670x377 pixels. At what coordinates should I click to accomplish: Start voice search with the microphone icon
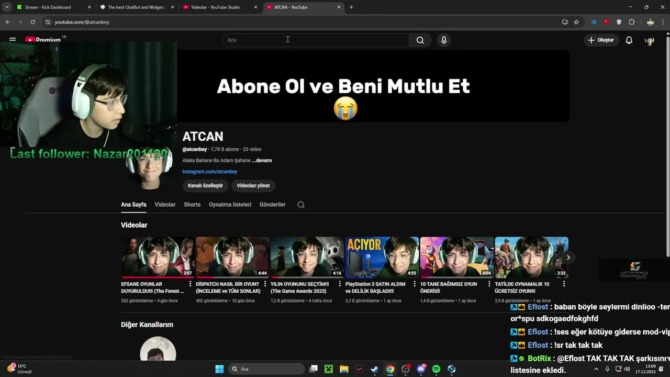pyautogui.click(x=444, y=40)
